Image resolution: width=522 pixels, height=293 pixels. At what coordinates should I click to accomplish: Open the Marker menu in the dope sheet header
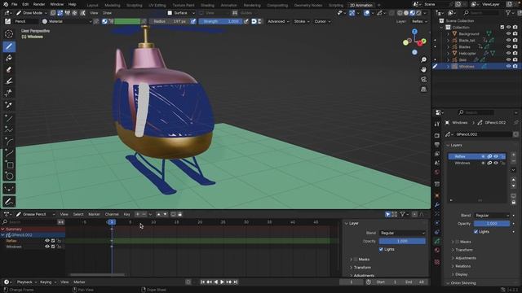(94, 214)
